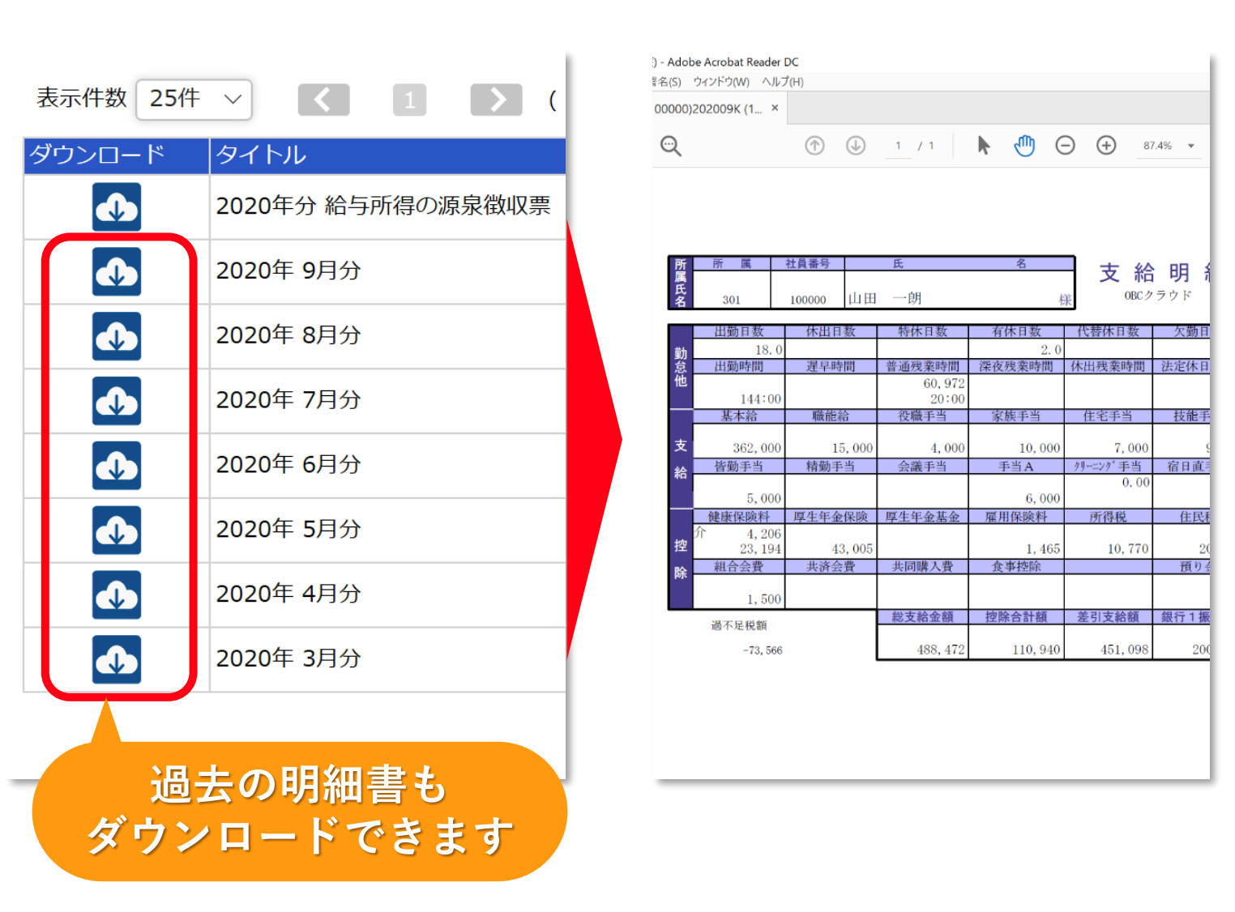The width and height of the screenshot is (1235, 912).
Task: Download the 2020年 4月分 statement
Action: [117, 595]
